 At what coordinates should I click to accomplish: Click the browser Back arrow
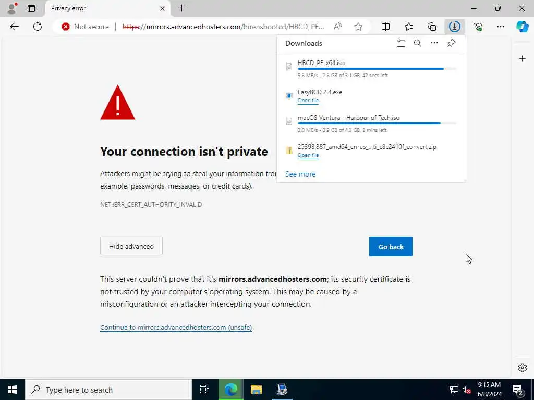tap(14, 27)
